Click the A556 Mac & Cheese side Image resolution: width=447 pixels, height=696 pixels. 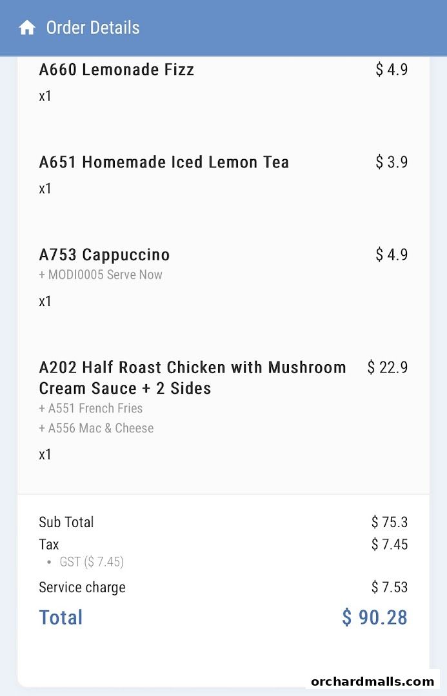[x=96, y=428]
